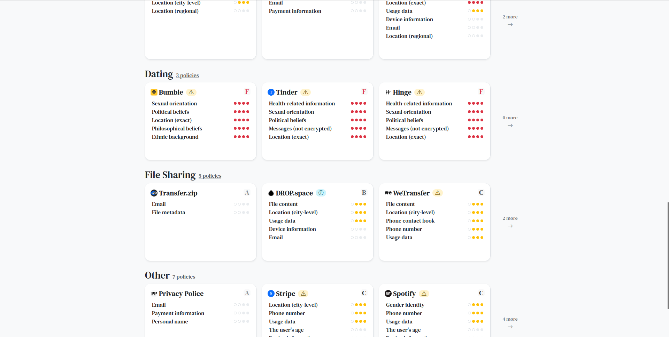The height and width of the screenshot is (337, 669).
Task: Open the 3 policies link under Dating
Action: 187,75
